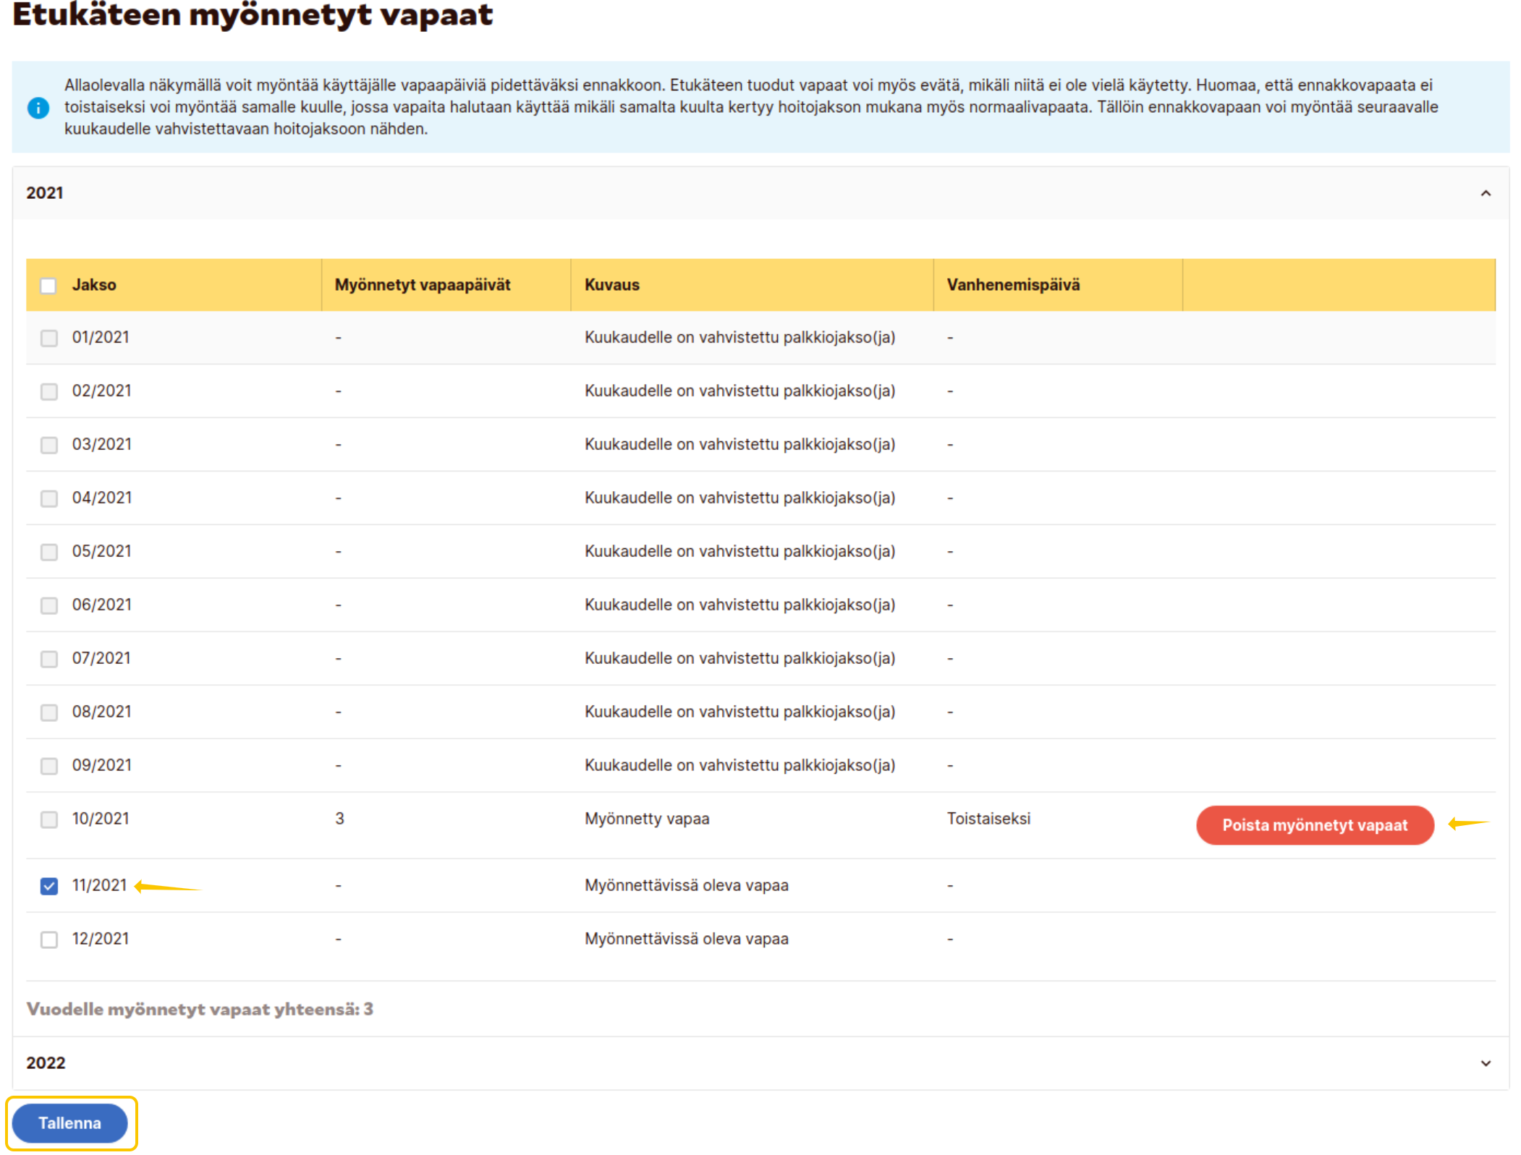This screenshot has width=1521, height=1155.
Task: Click the Kuvaus column header
Action: pos(611,285)
